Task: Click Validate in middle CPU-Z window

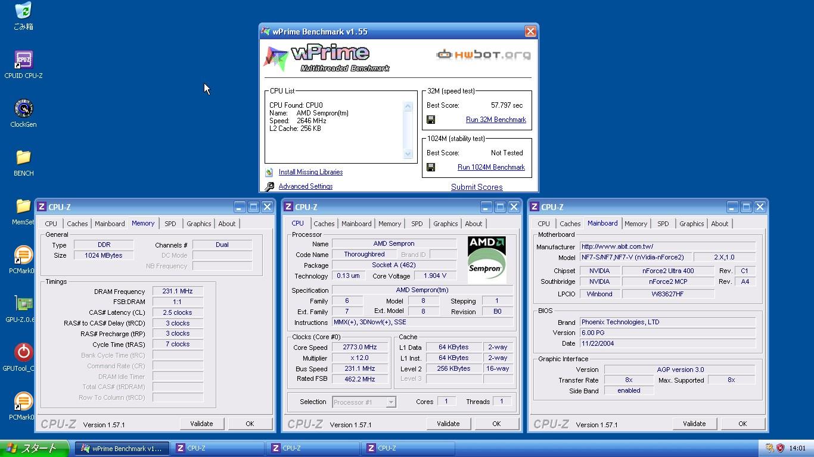Action: coord(448,424)
